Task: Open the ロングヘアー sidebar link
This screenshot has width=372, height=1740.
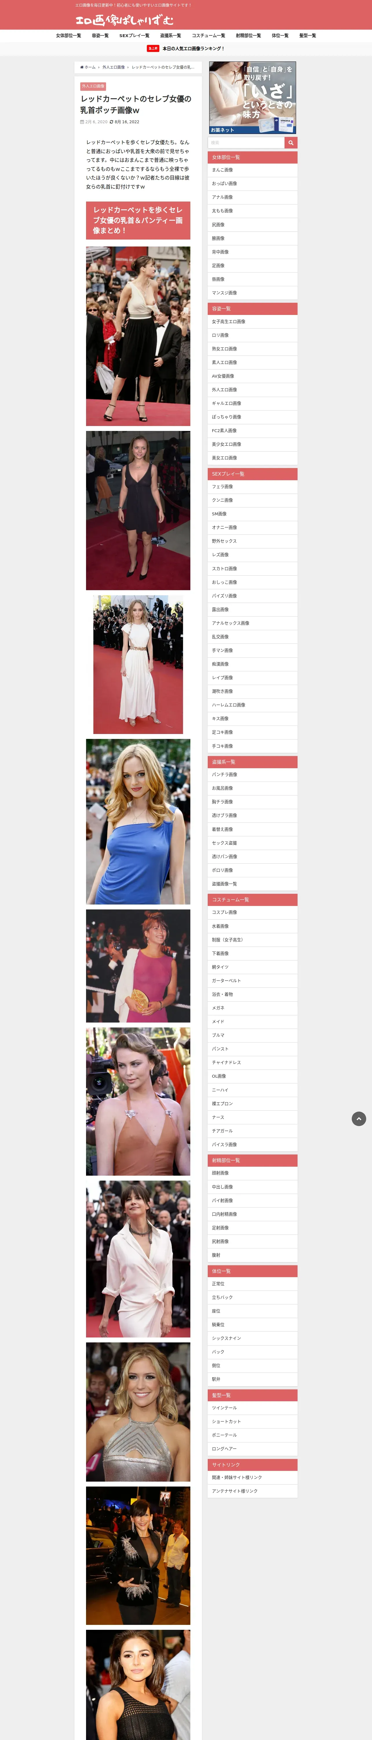Action: pyautogui.click(x=253, y=1449)
